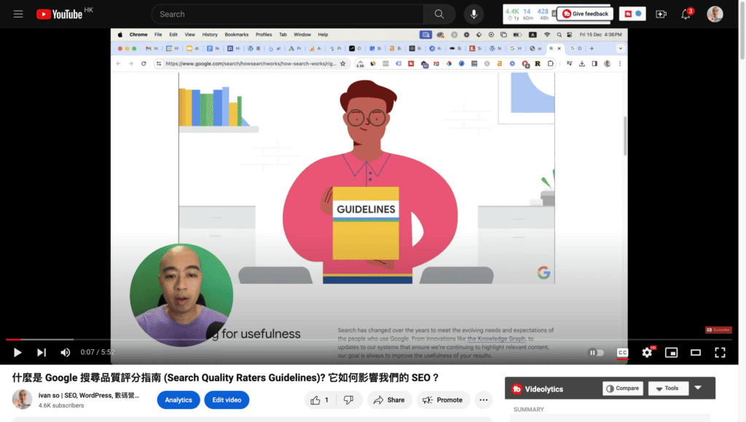Image resolution: width=746 pixels, height=422 pixels.
Task: Click the blue round icon beside TubeBuddy
Action: [x=638, y=14]
